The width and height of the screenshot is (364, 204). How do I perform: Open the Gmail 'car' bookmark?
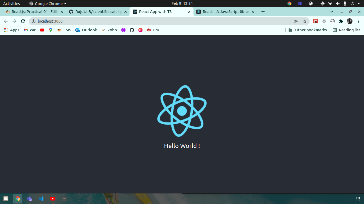click(x=30, y=30)
